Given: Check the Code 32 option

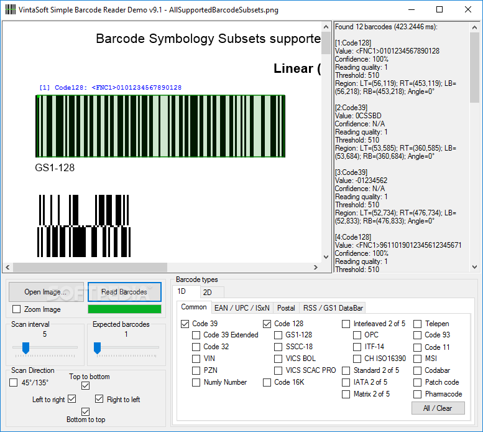Looking at the screenshot, I should [196, 347].
